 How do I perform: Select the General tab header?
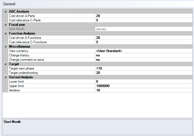pos(9,4)
